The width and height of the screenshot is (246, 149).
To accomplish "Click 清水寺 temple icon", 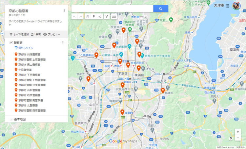I will pyautogui.click(x=143, y=69).
